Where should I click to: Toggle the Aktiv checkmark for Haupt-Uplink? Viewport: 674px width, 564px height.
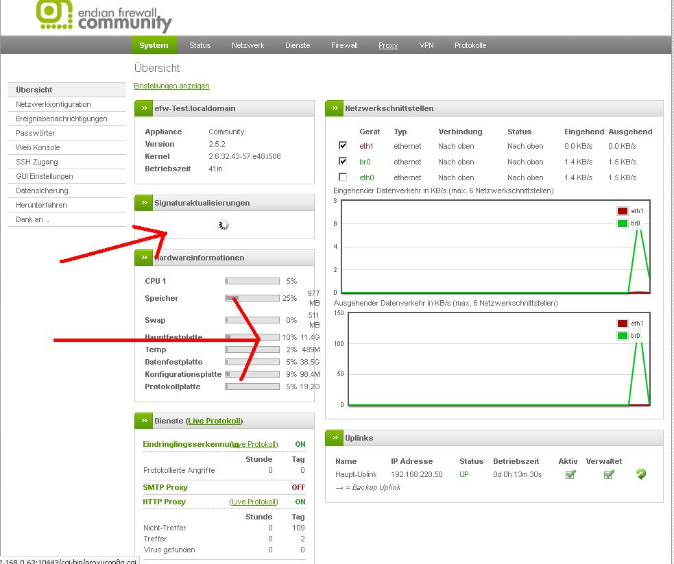pos(570,475)
